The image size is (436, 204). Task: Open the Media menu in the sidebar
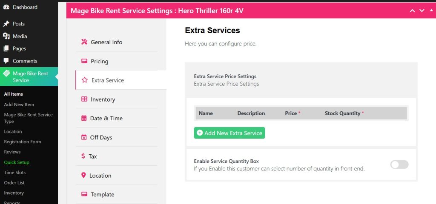pos(20,36)
